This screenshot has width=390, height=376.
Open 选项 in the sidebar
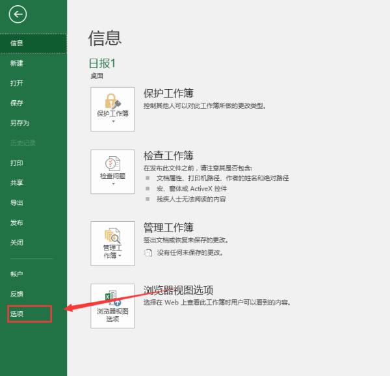pyautogui.click(x=33, y=314)
